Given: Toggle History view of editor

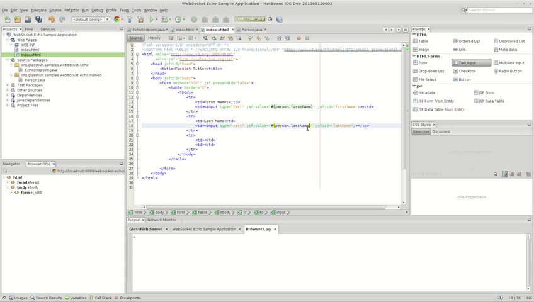Looking at the screenshot, I should coord(154,38).
